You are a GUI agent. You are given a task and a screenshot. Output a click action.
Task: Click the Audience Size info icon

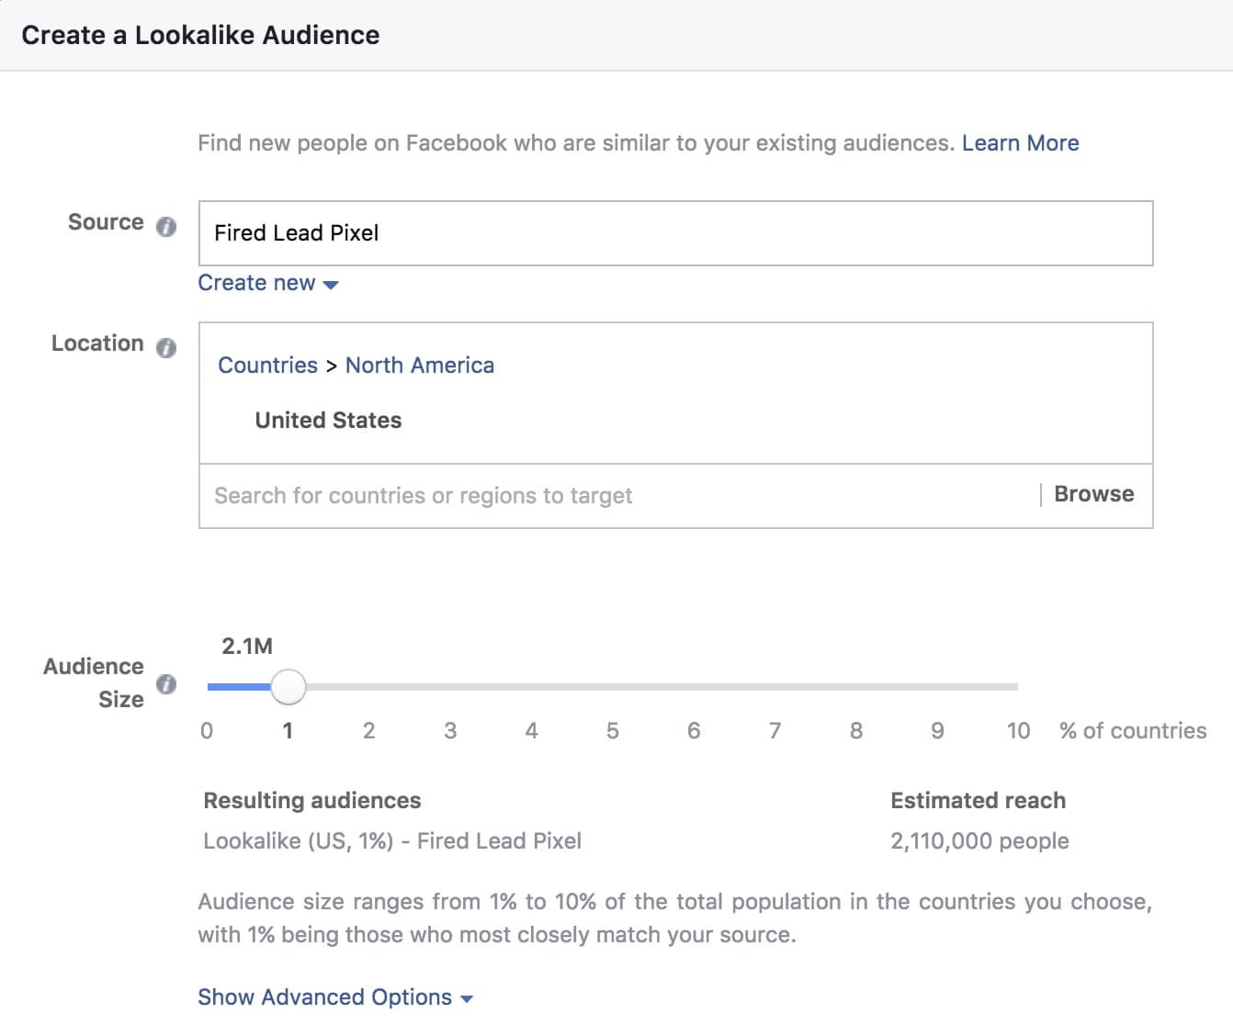point(166,684)
